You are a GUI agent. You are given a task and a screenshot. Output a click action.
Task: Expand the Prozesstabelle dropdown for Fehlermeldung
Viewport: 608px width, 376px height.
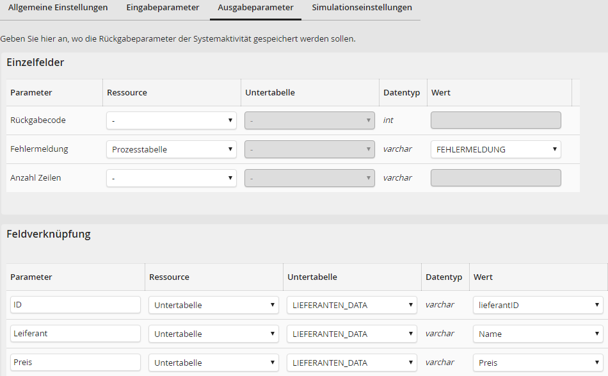pyautogui.click(x=171, y=149)
